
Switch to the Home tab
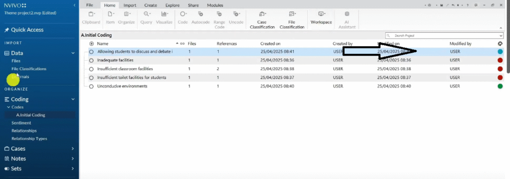tap(110, 5)
